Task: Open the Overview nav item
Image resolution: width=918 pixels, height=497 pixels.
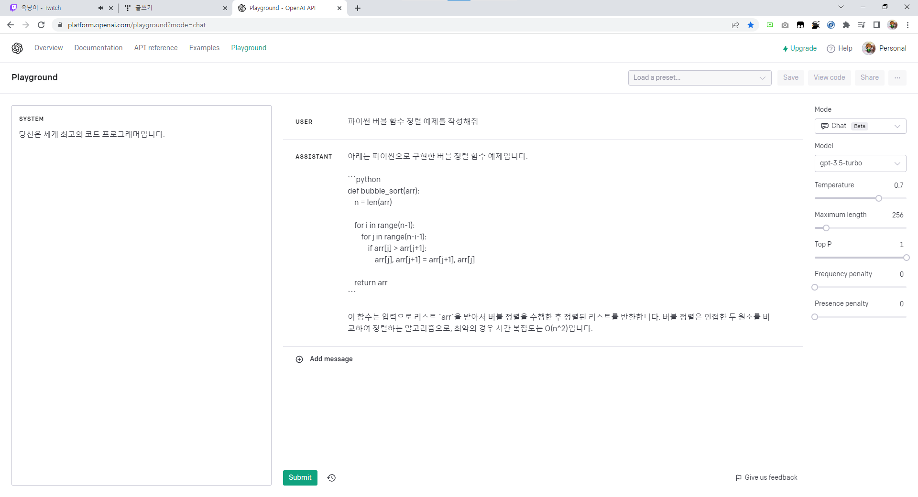Action: click(x=48, y=48)
